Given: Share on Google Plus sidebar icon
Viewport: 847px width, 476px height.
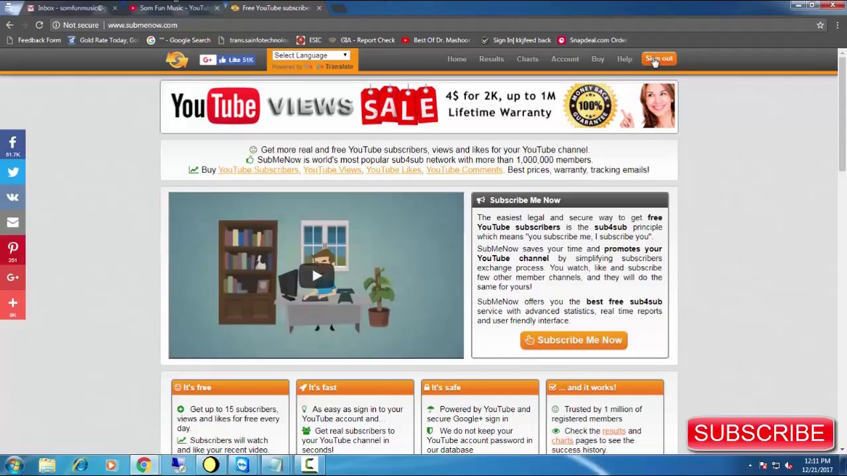Looking at the screenshot, I should (x=13, y=278).
